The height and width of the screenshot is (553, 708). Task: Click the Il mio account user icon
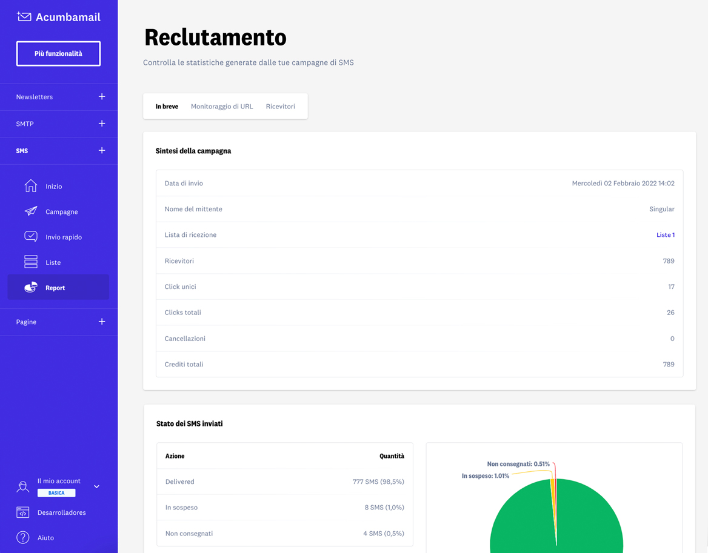pyautogui.click(x=22, y=486)
